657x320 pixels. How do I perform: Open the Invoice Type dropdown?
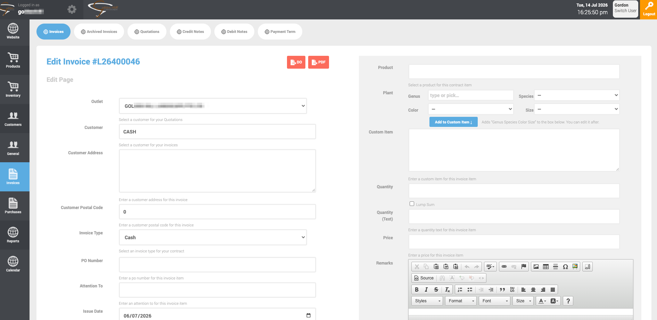[213, 237]
